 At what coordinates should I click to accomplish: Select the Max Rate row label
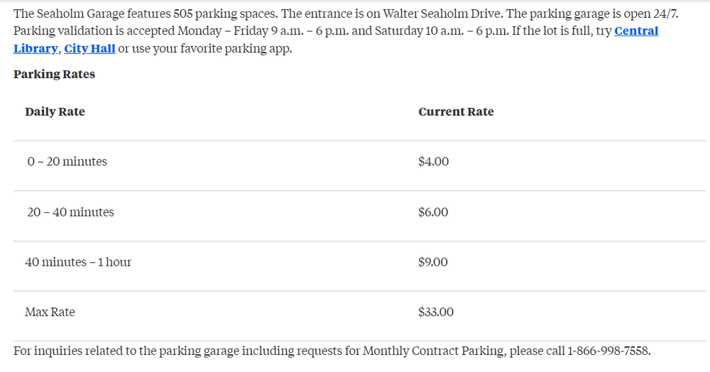tap(50, 312)
